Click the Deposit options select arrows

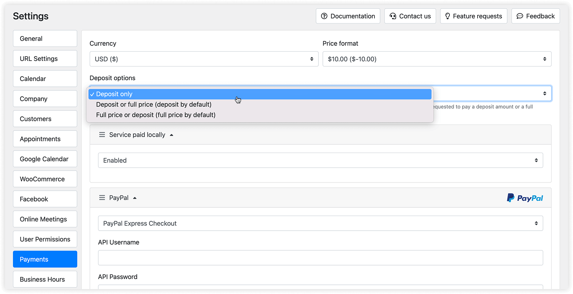point(544,94)
